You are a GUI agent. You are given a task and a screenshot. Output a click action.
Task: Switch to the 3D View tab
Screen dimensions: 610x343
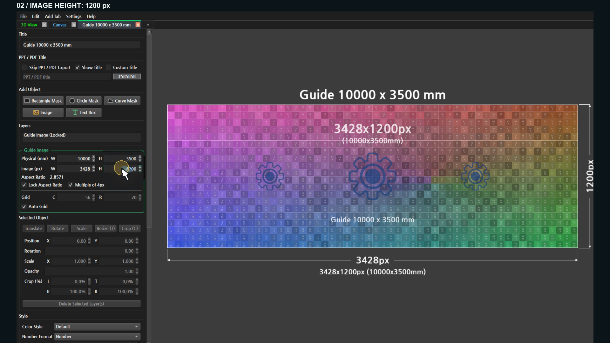[29, 25]
